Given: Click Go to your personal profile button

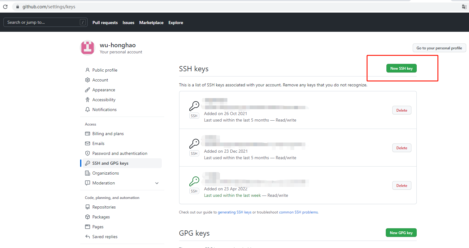Looking at the screenshot, I should point(439,48).
